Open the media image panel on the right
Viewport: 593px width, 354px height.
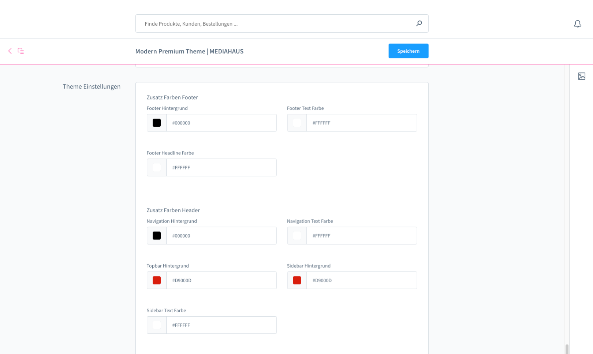point(582,76)
